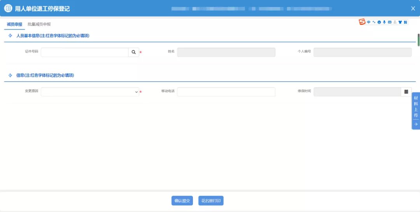
Task: Expand the 变更原因 dropdown
Action: 90,92
